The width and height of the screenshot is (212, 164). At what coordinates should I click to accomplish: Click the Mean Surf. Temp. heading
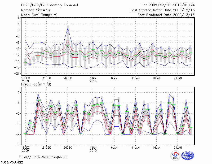click(39, 15)
